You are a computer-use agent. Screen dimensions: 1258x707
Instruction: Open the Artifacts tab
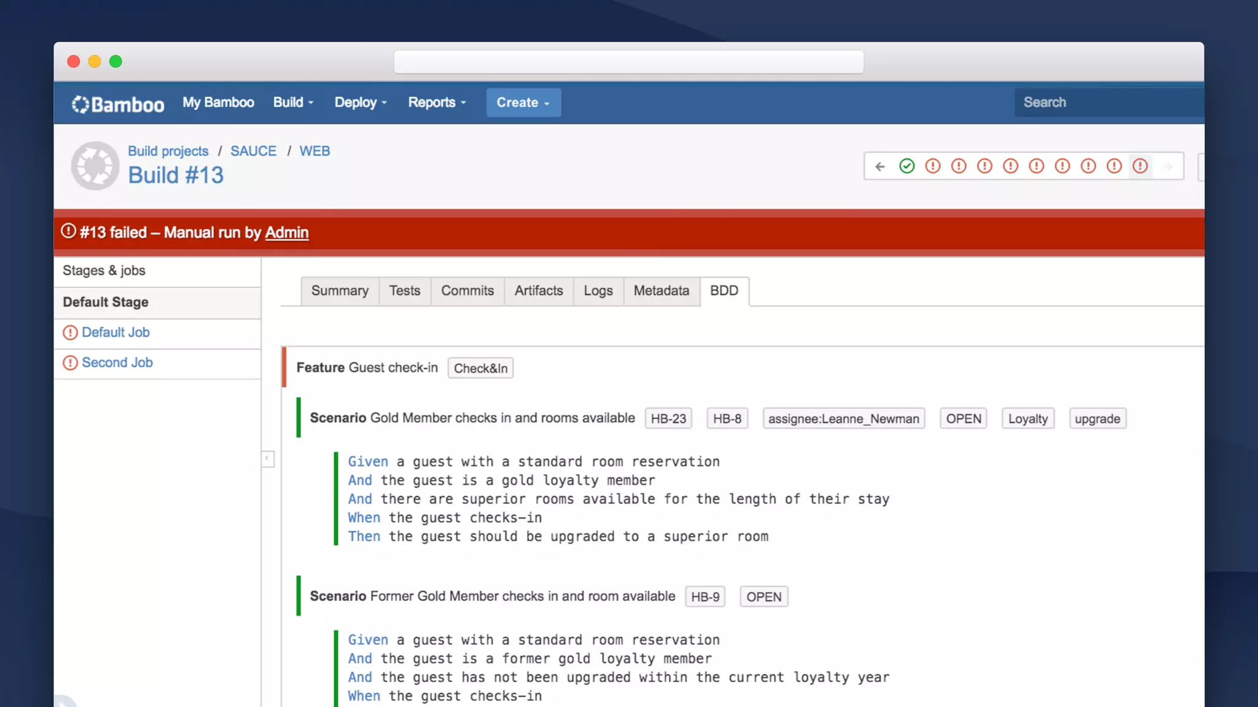coord(538,291)
